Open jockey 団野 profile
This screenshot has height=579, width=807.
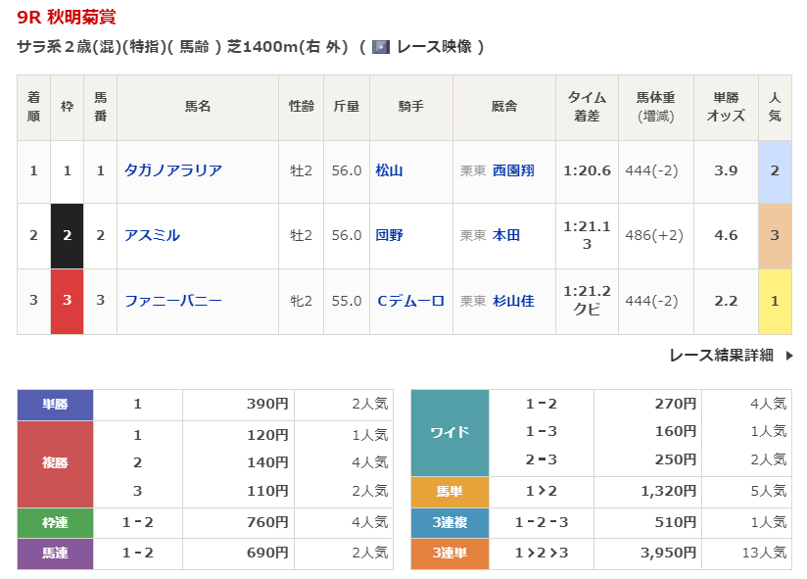click(x=389, y=235)
